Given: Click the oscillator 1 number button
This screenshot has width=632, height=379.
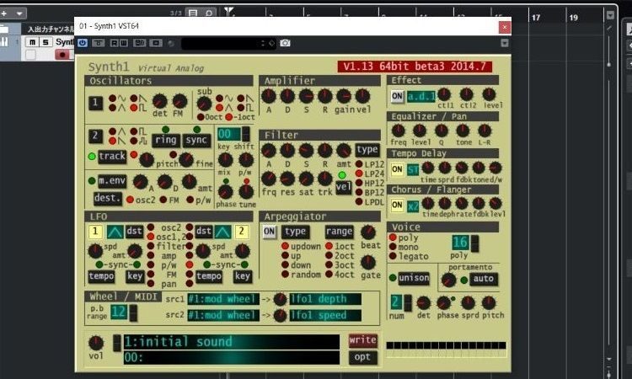Looking at the screenshot, I should tap(95, 103).
